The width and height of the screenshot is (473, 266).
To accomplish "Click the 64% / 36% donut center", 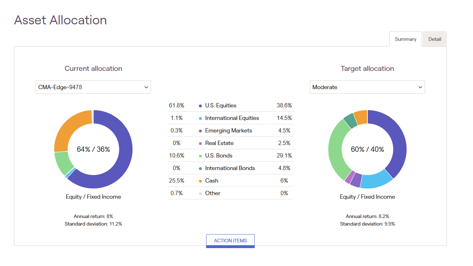I will point(93,149).
